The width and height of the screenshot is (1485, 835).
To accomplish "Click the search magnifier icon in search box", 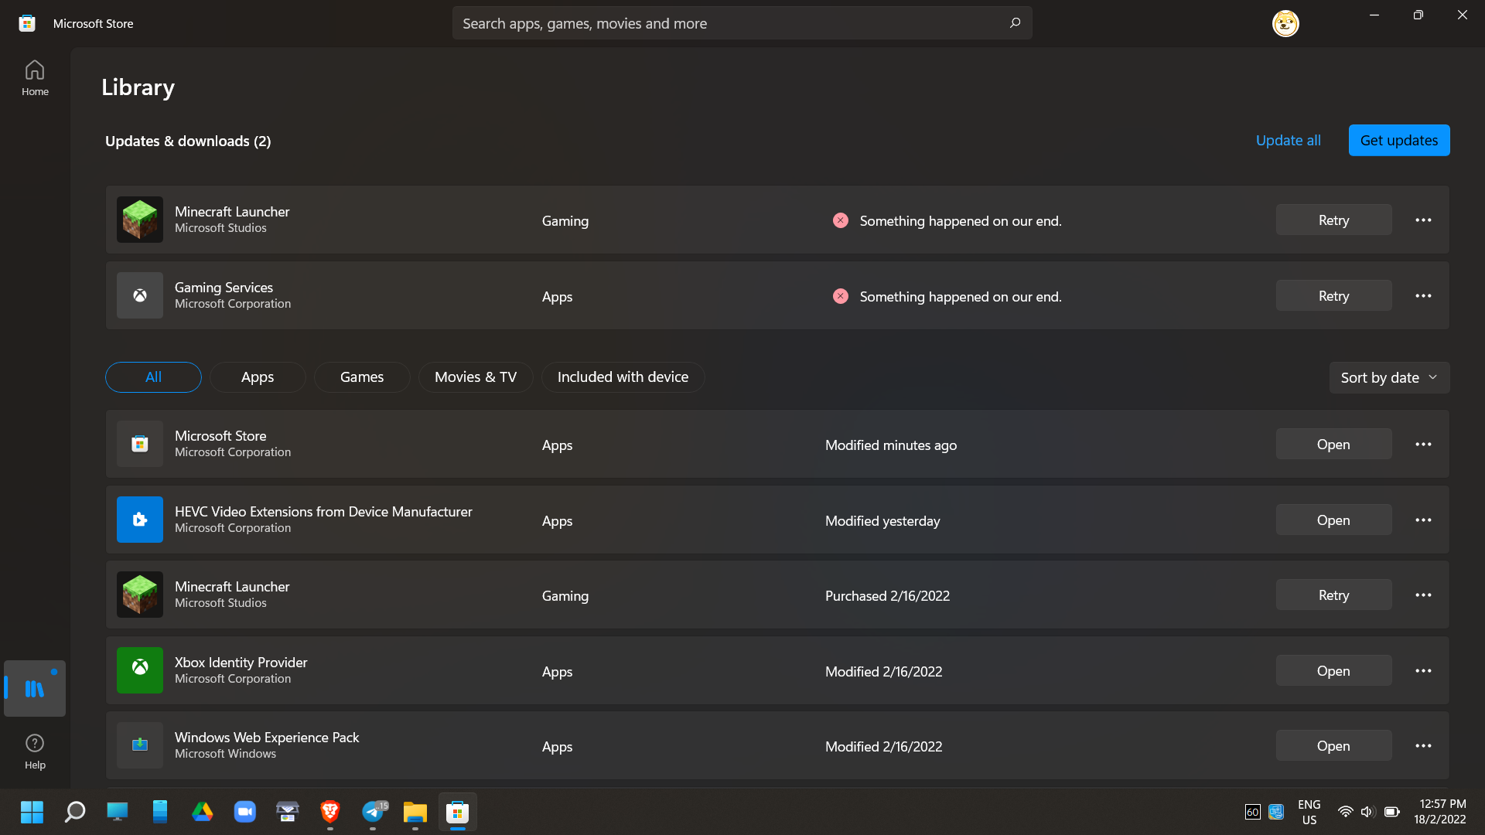I will [x=1015, y=23].
